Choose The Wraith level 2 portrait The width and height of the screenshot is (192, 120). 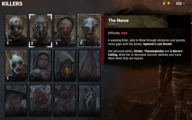tap(41, 30)
